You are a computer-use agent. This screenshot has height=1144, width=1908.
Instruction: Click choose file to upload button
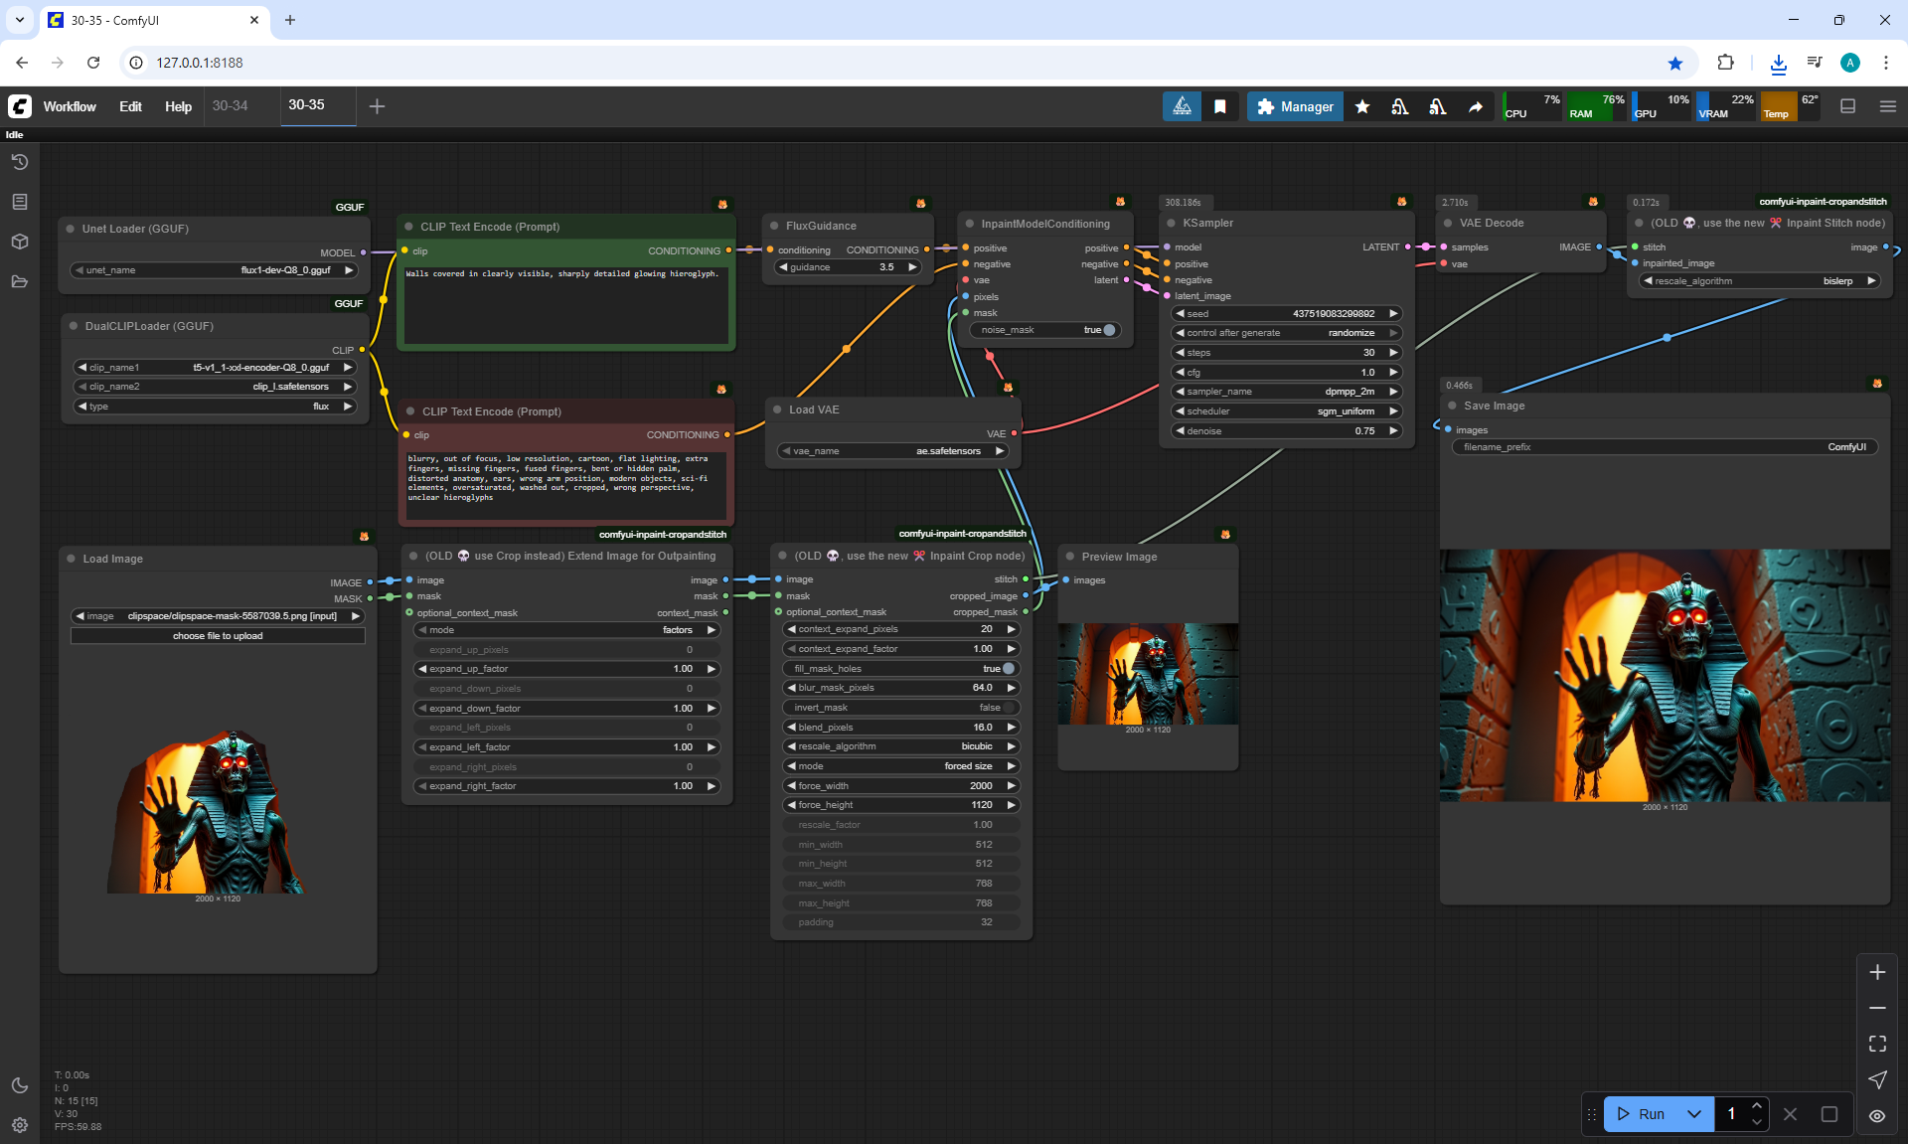coord(218,636)
